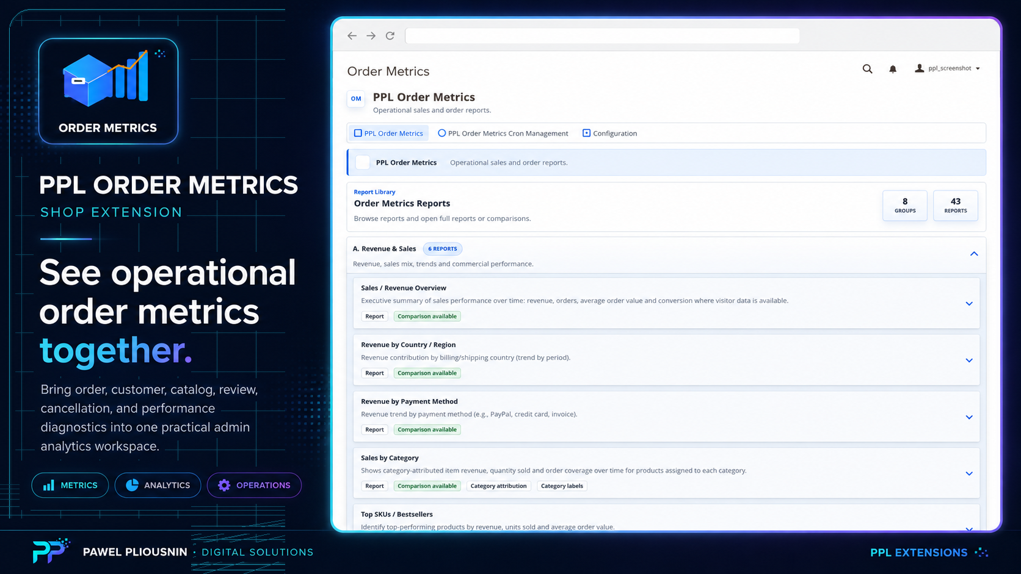Click the Sales / Revenue Overview title
This screenshot has width=1021, height=574.
403,288
